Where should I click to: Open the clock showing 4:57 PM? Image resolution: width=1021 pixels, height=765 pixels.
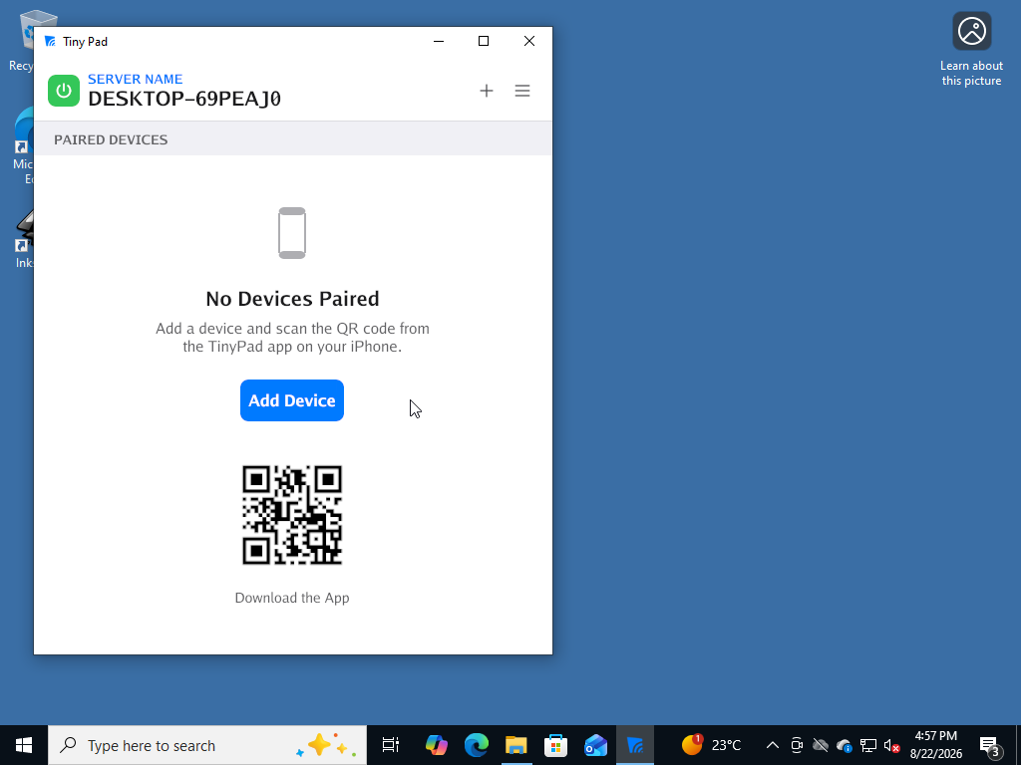tap(935, 745)
